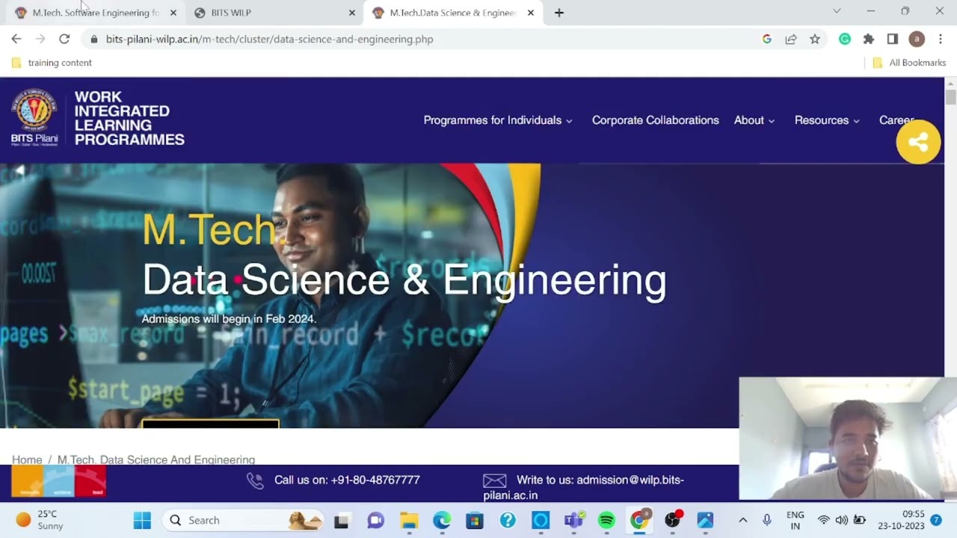Screen dimensions: 957x538
Task: Open the Extensions puzzle menu
Action: point(869,39)
